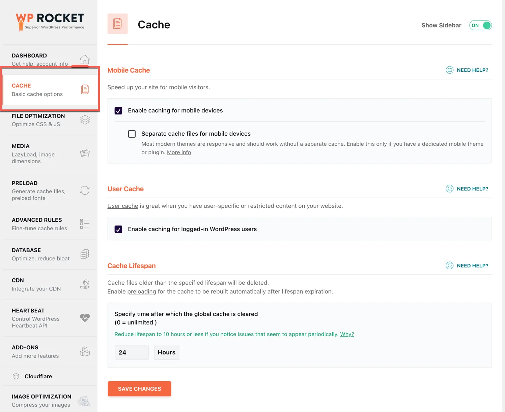Click the File Optimization layers icon
Screen dimensions: 505x412
pos(85,119)
